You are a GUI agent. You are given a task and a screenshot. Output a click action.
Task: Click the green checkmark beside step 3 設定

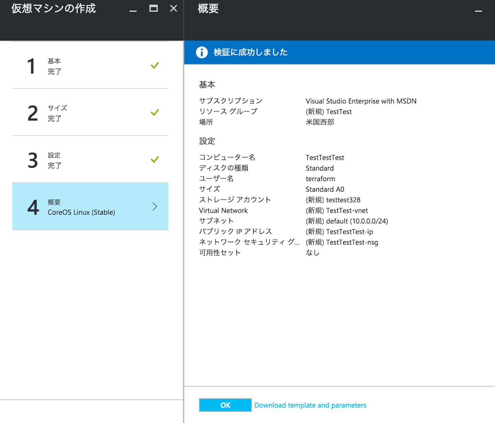coord(155,160)
